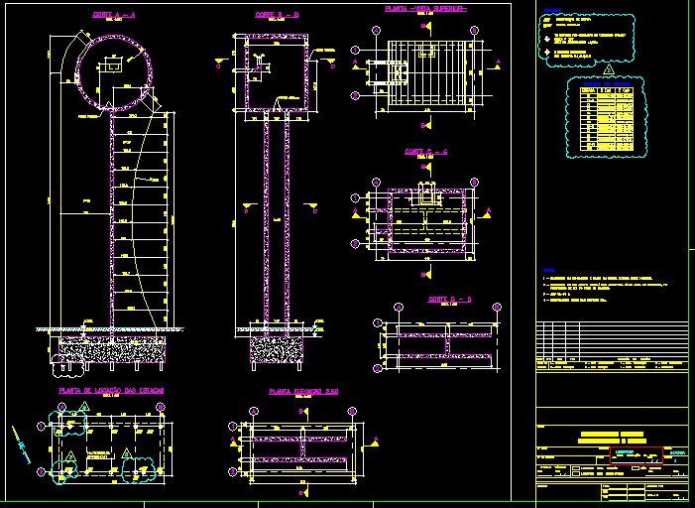
Task: Click the PLANTA DE LOCAÇÃO DAS ESTACAS title
Action: 111,392
